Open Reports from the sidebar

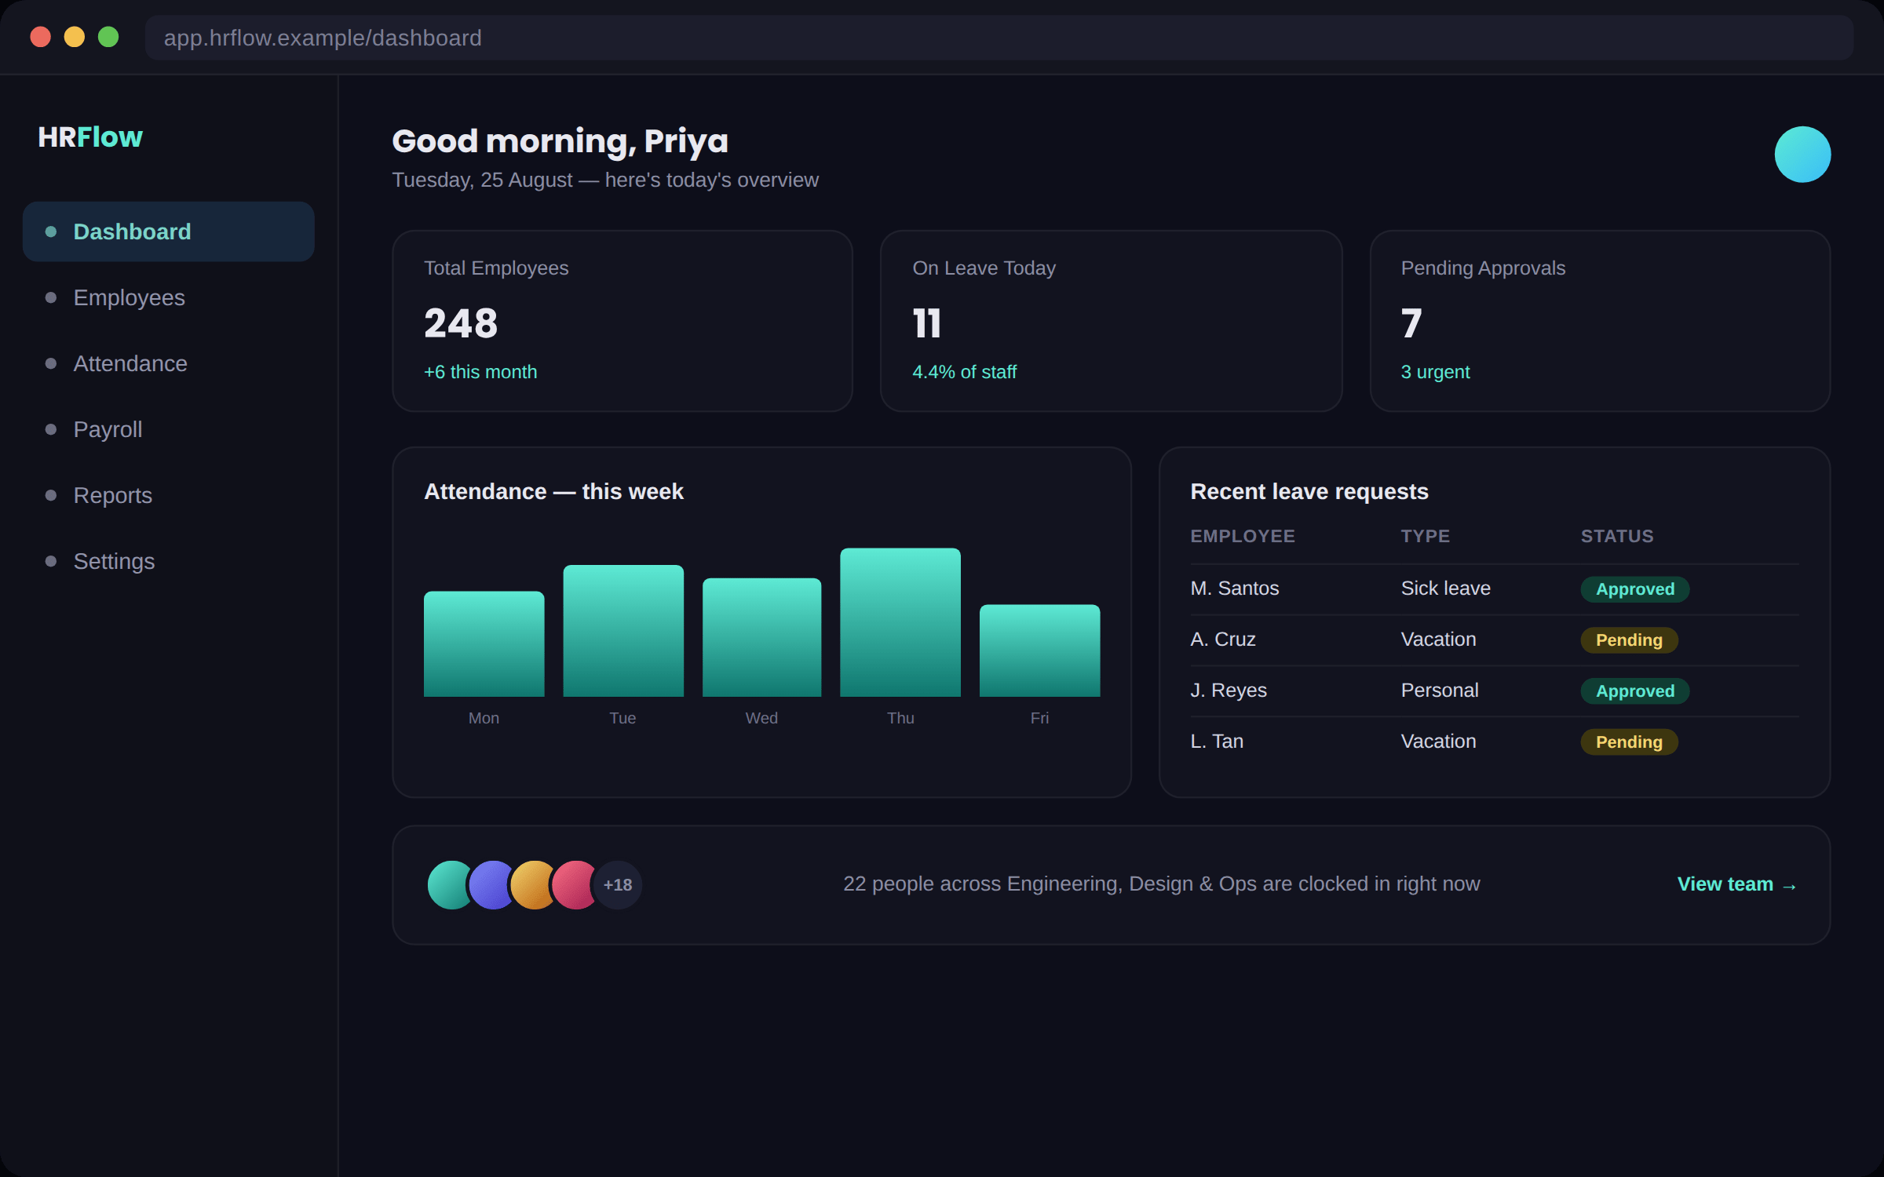point(169,495)
